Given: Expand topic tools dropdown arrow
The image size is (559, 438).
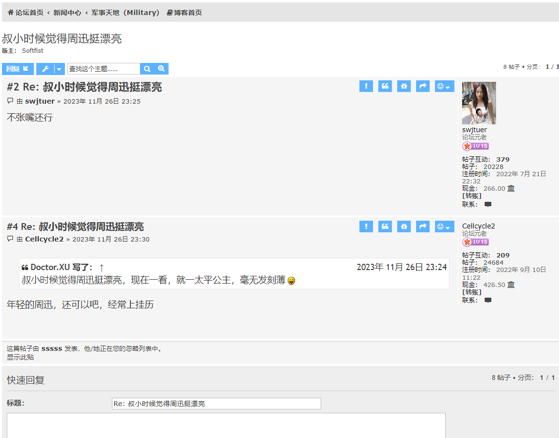Looking at the screenshot, I should coord(60,69).
